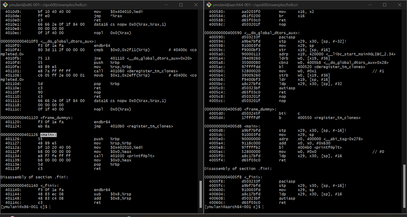Screen dimensions: 407x217
Task: Click the upper scrollbar track in aarch64 terminal
Action: click(404, 83)
